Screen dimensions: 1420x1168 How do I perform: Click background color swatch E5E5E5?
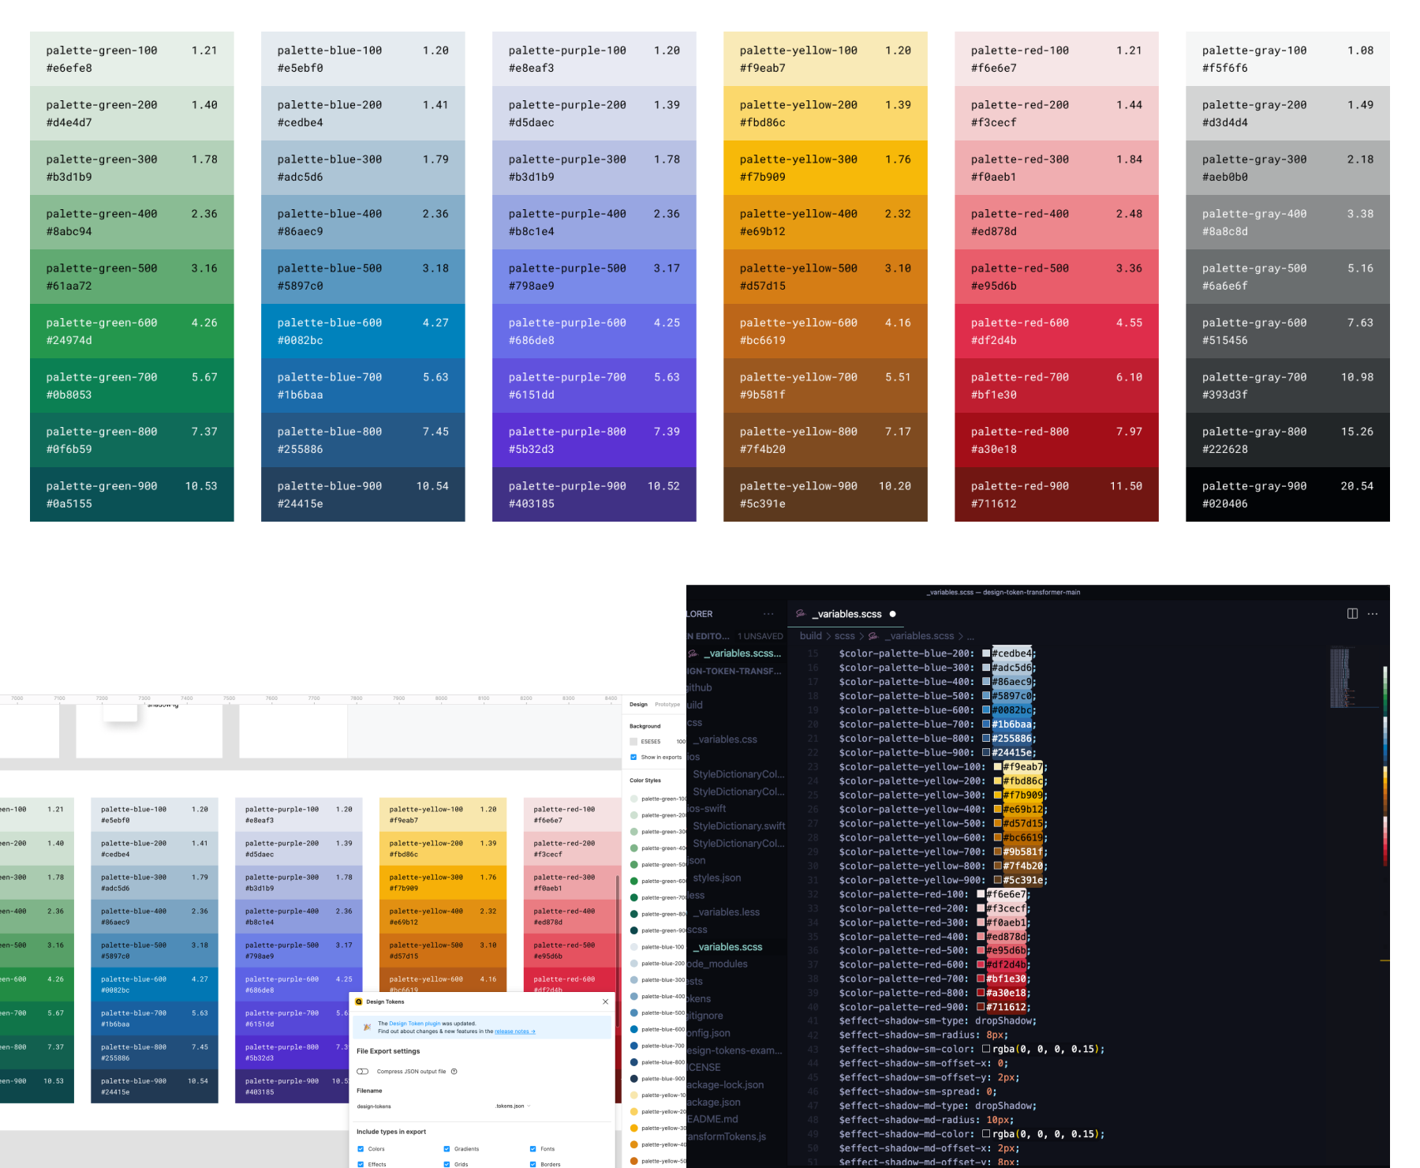[x=633, y=742]
